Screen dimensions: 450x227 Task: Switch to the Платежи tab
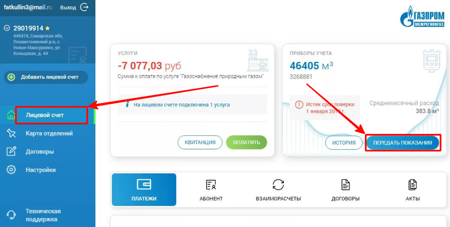coord(144,190)
